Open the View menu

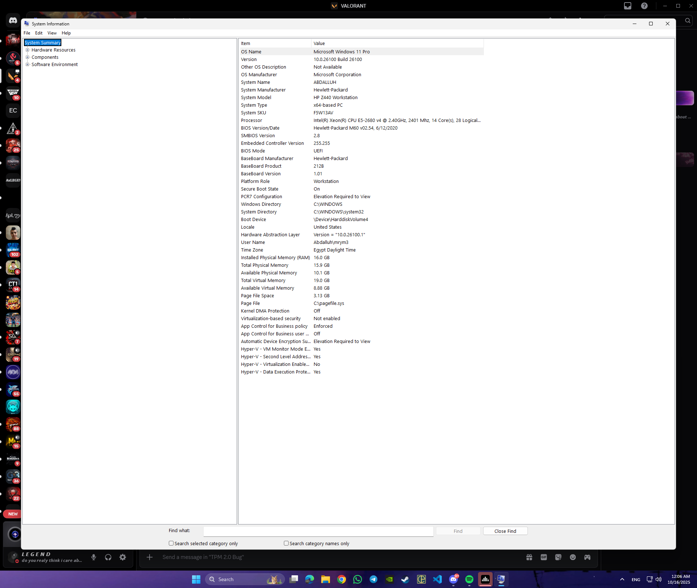click(x=52, y=33)
